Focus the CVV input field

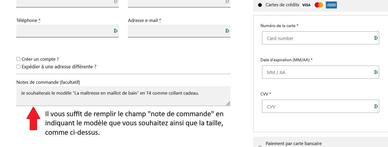coord(317,106)
